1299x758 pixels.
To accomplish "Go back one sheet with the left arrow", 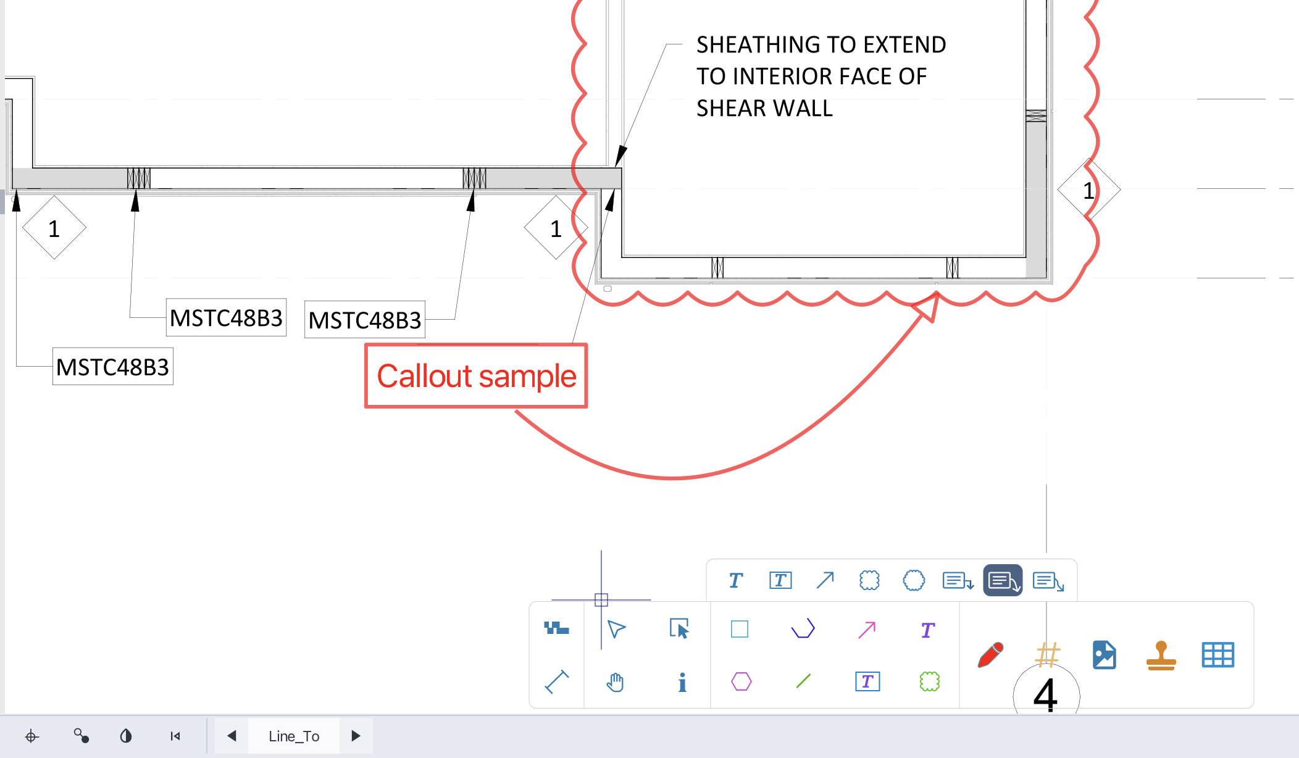I will point(232,736).
